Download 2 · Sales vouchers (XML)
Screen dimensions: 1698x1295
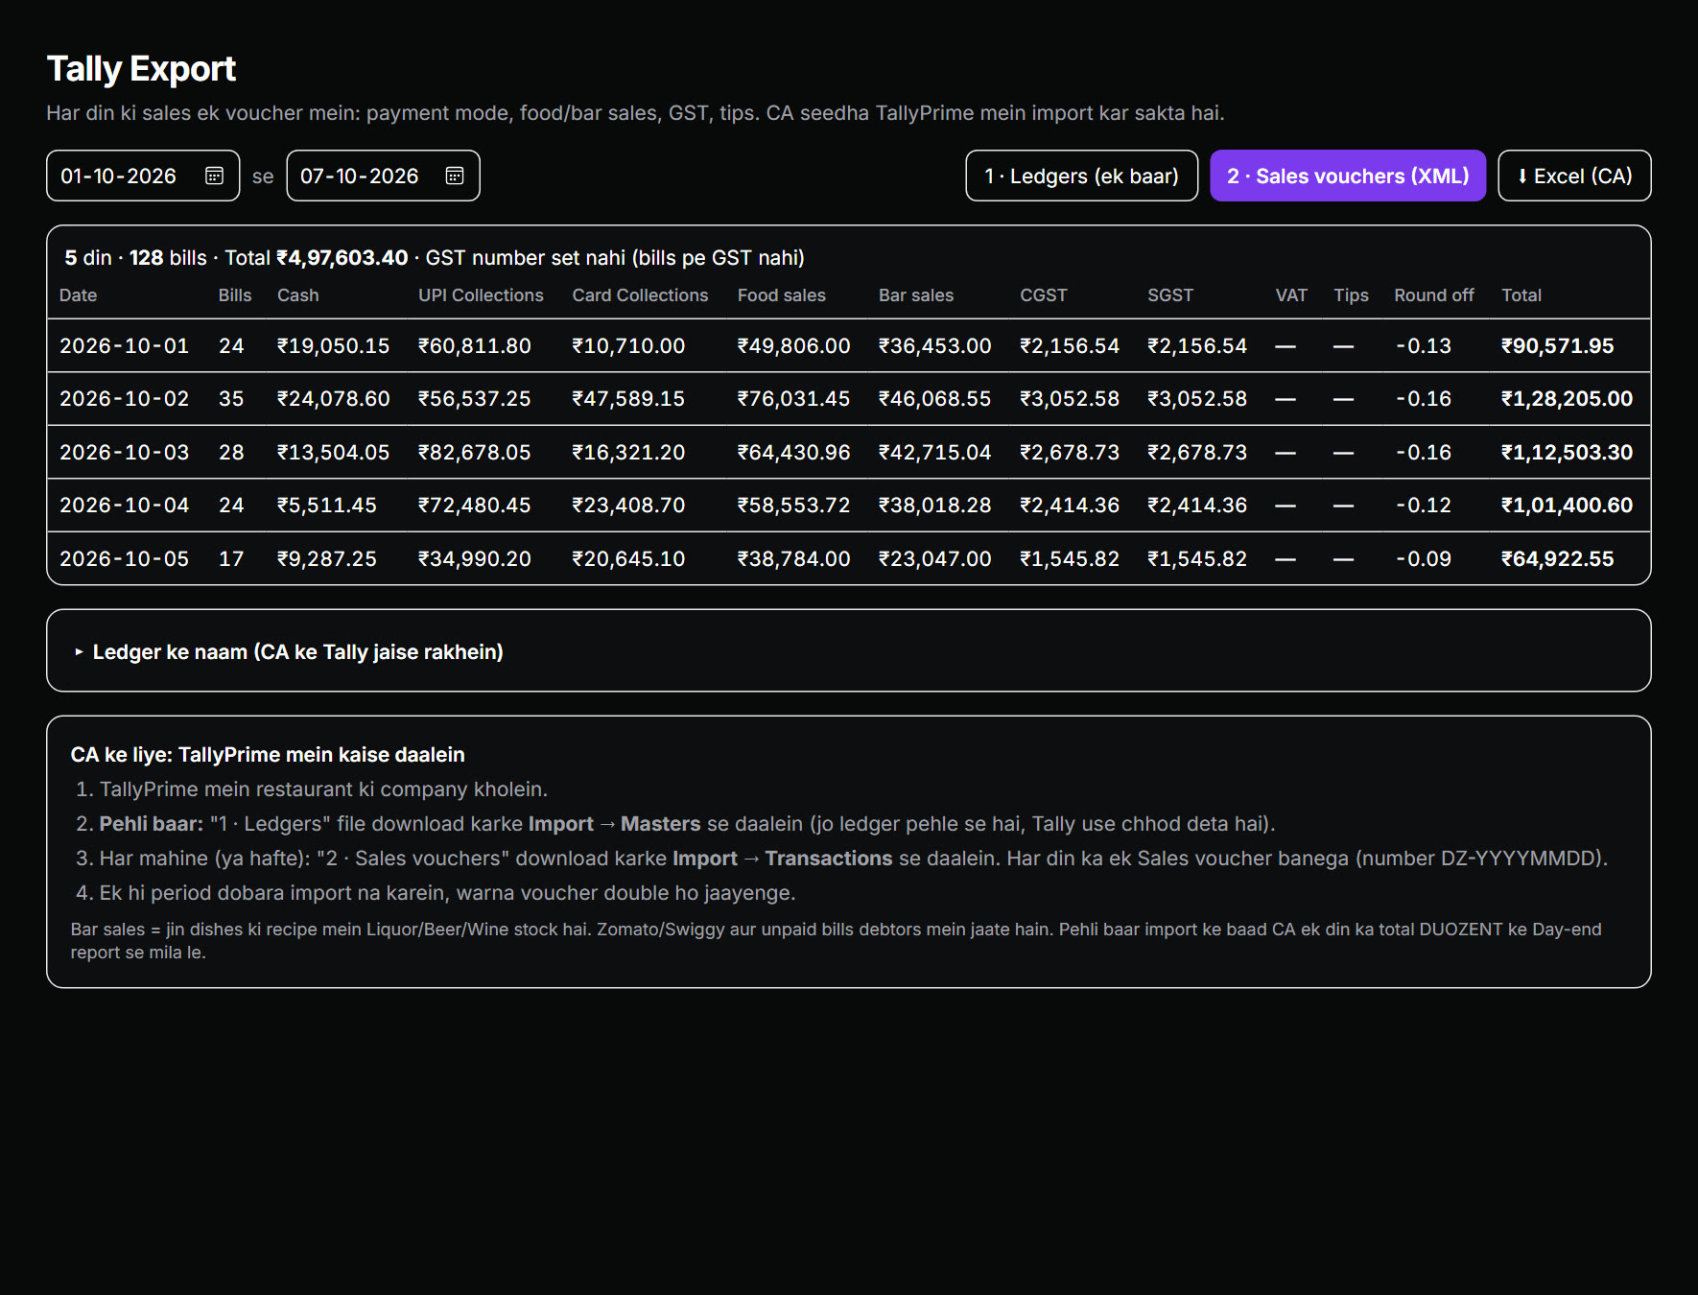(1348, 176)
